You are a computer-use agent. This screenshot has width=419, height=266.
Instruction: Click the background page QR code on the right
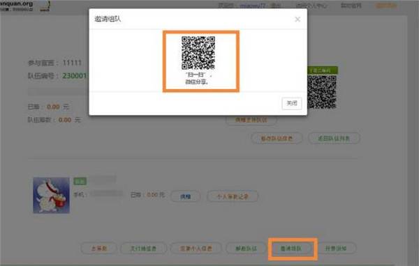(x=321, y=92)
